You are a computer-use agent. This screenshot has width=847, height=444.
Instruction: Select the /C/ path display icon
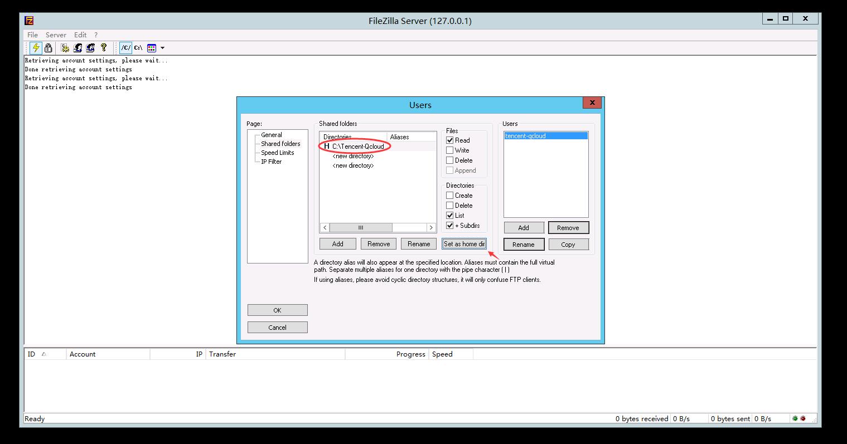coord(126,48)
